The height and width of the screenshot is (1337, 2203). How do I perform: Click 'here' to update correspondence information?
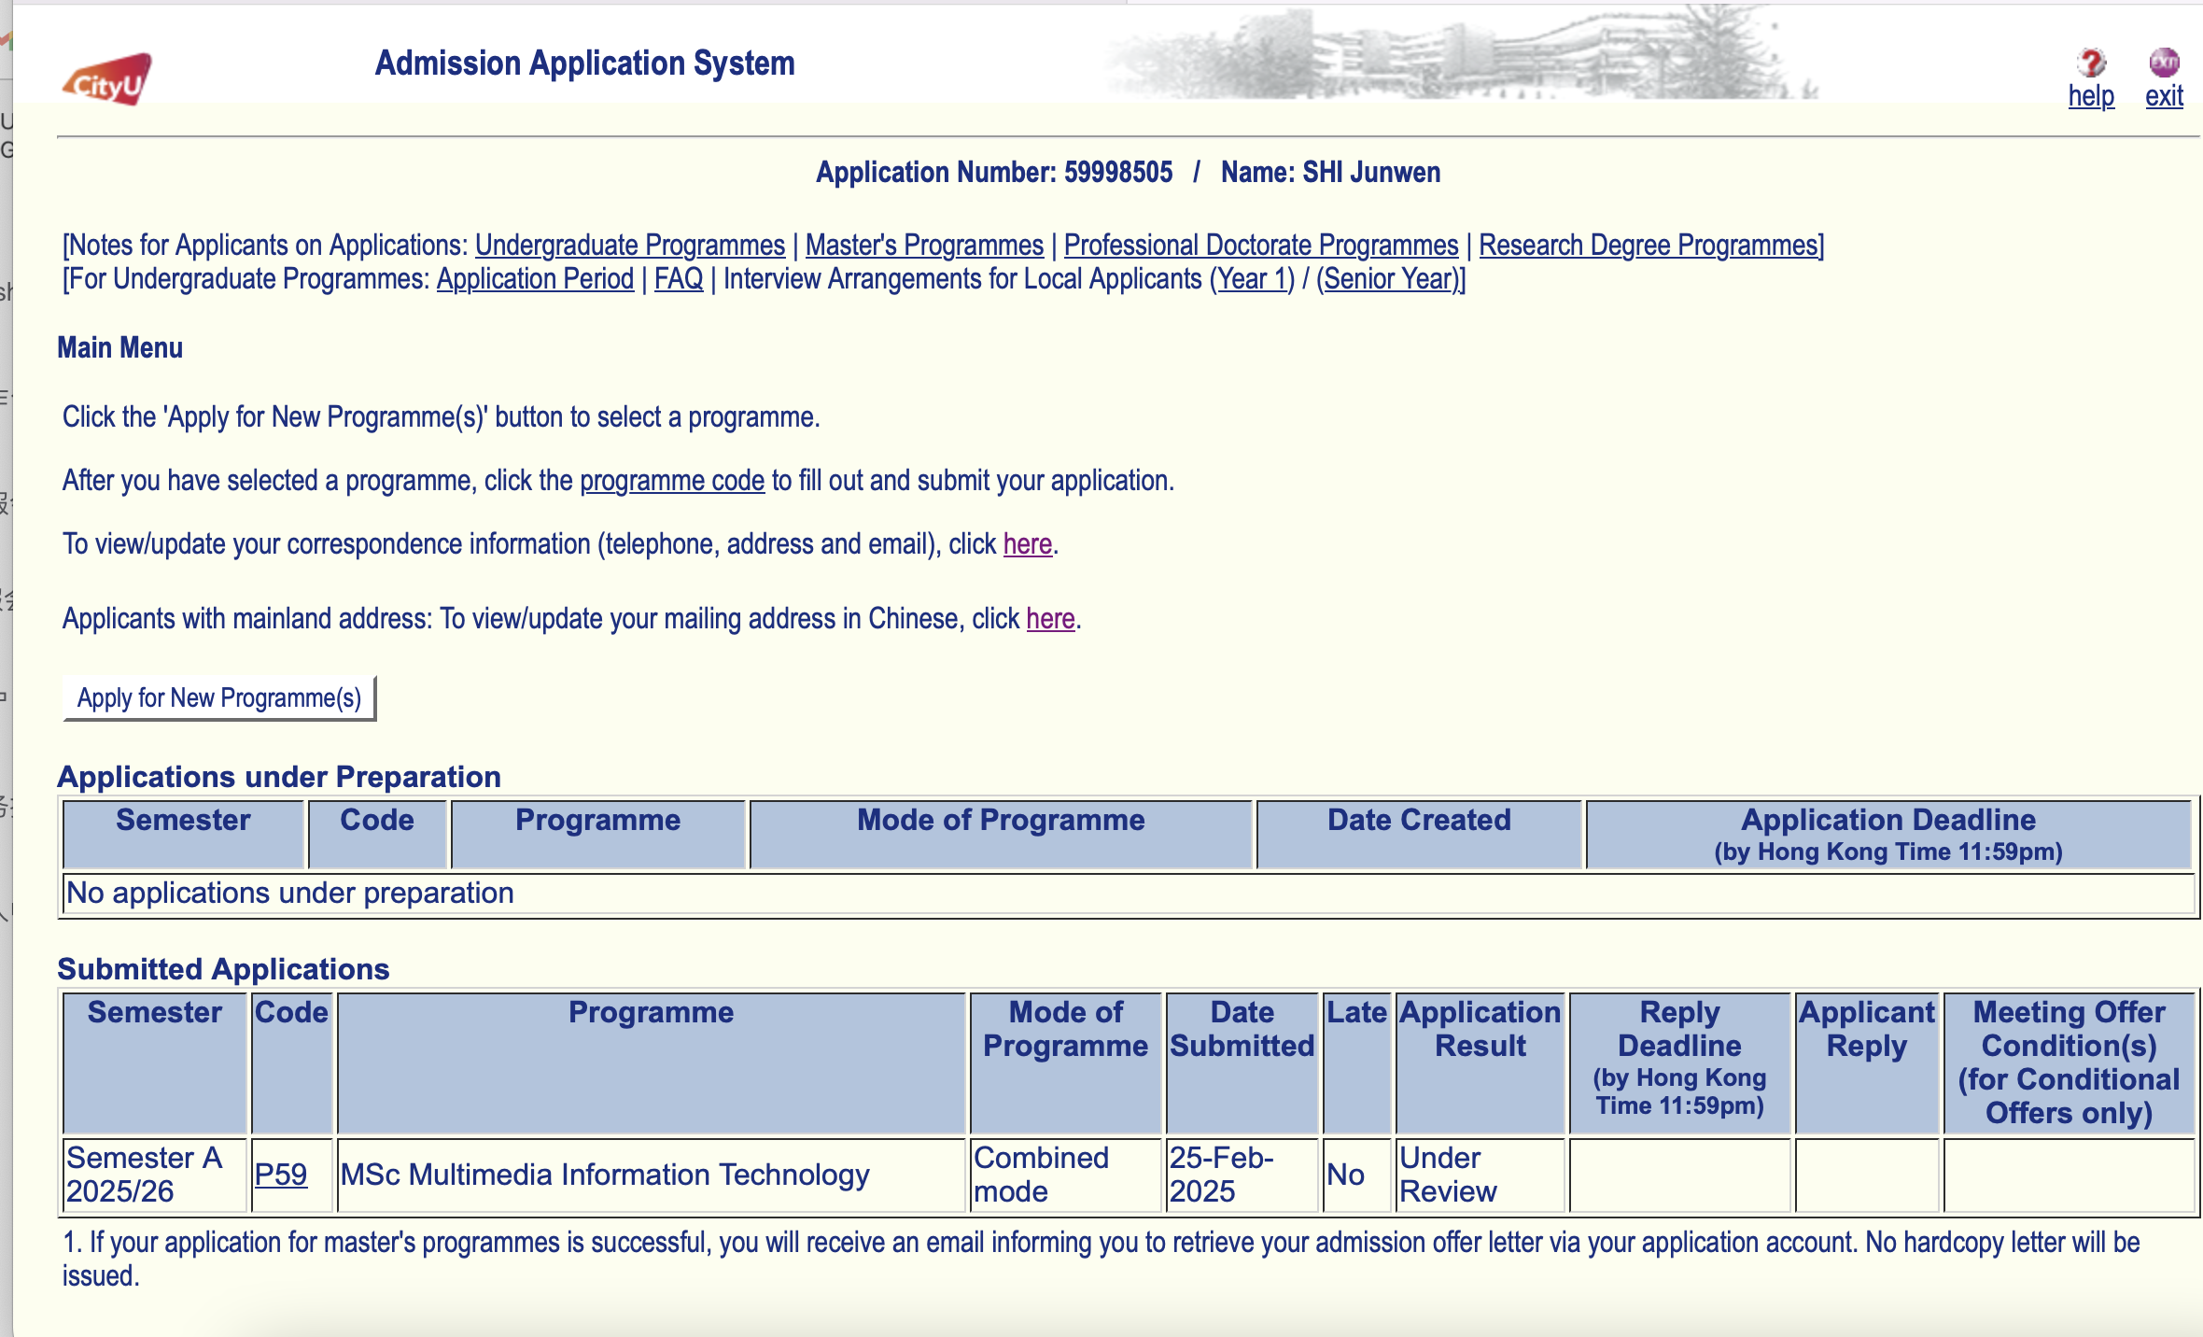pyautogui.click(x=1027, y=544)
